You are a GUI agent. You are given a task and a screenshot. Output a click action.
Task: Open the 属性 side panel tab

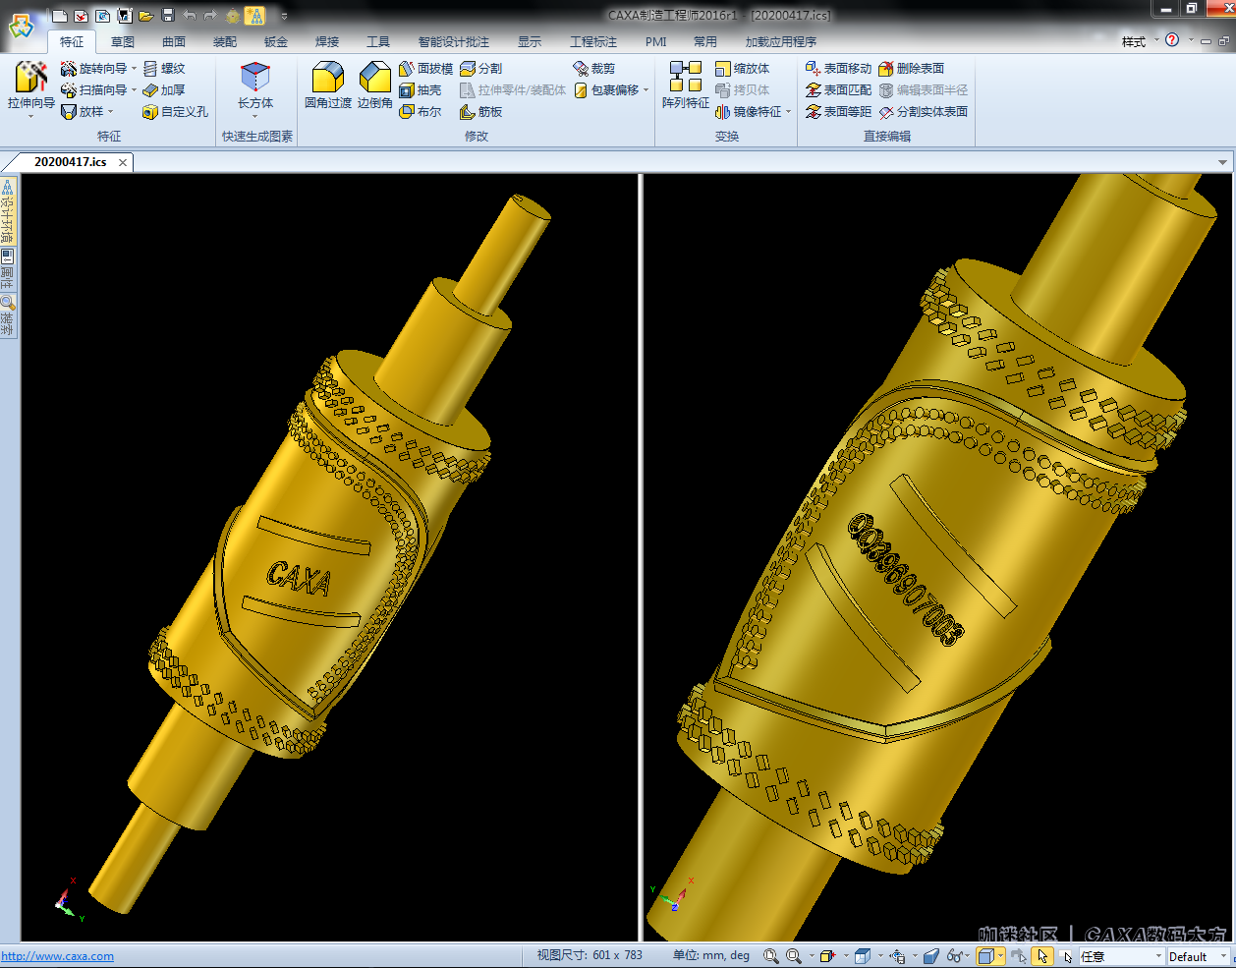tap(8, 268)
